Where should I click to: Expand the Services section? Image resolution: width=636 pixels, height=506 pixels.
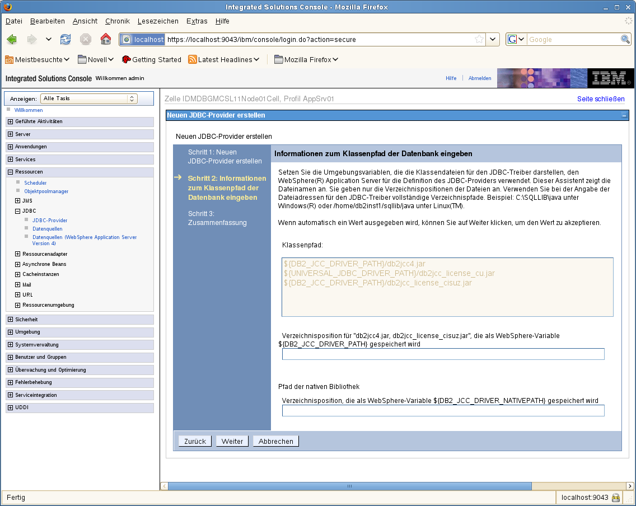[x=10, y=160]
